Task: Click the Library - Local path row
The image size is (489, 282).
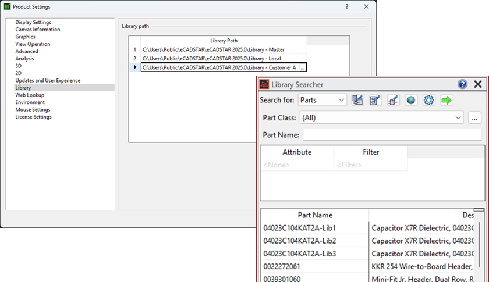Action: point(224,59)
